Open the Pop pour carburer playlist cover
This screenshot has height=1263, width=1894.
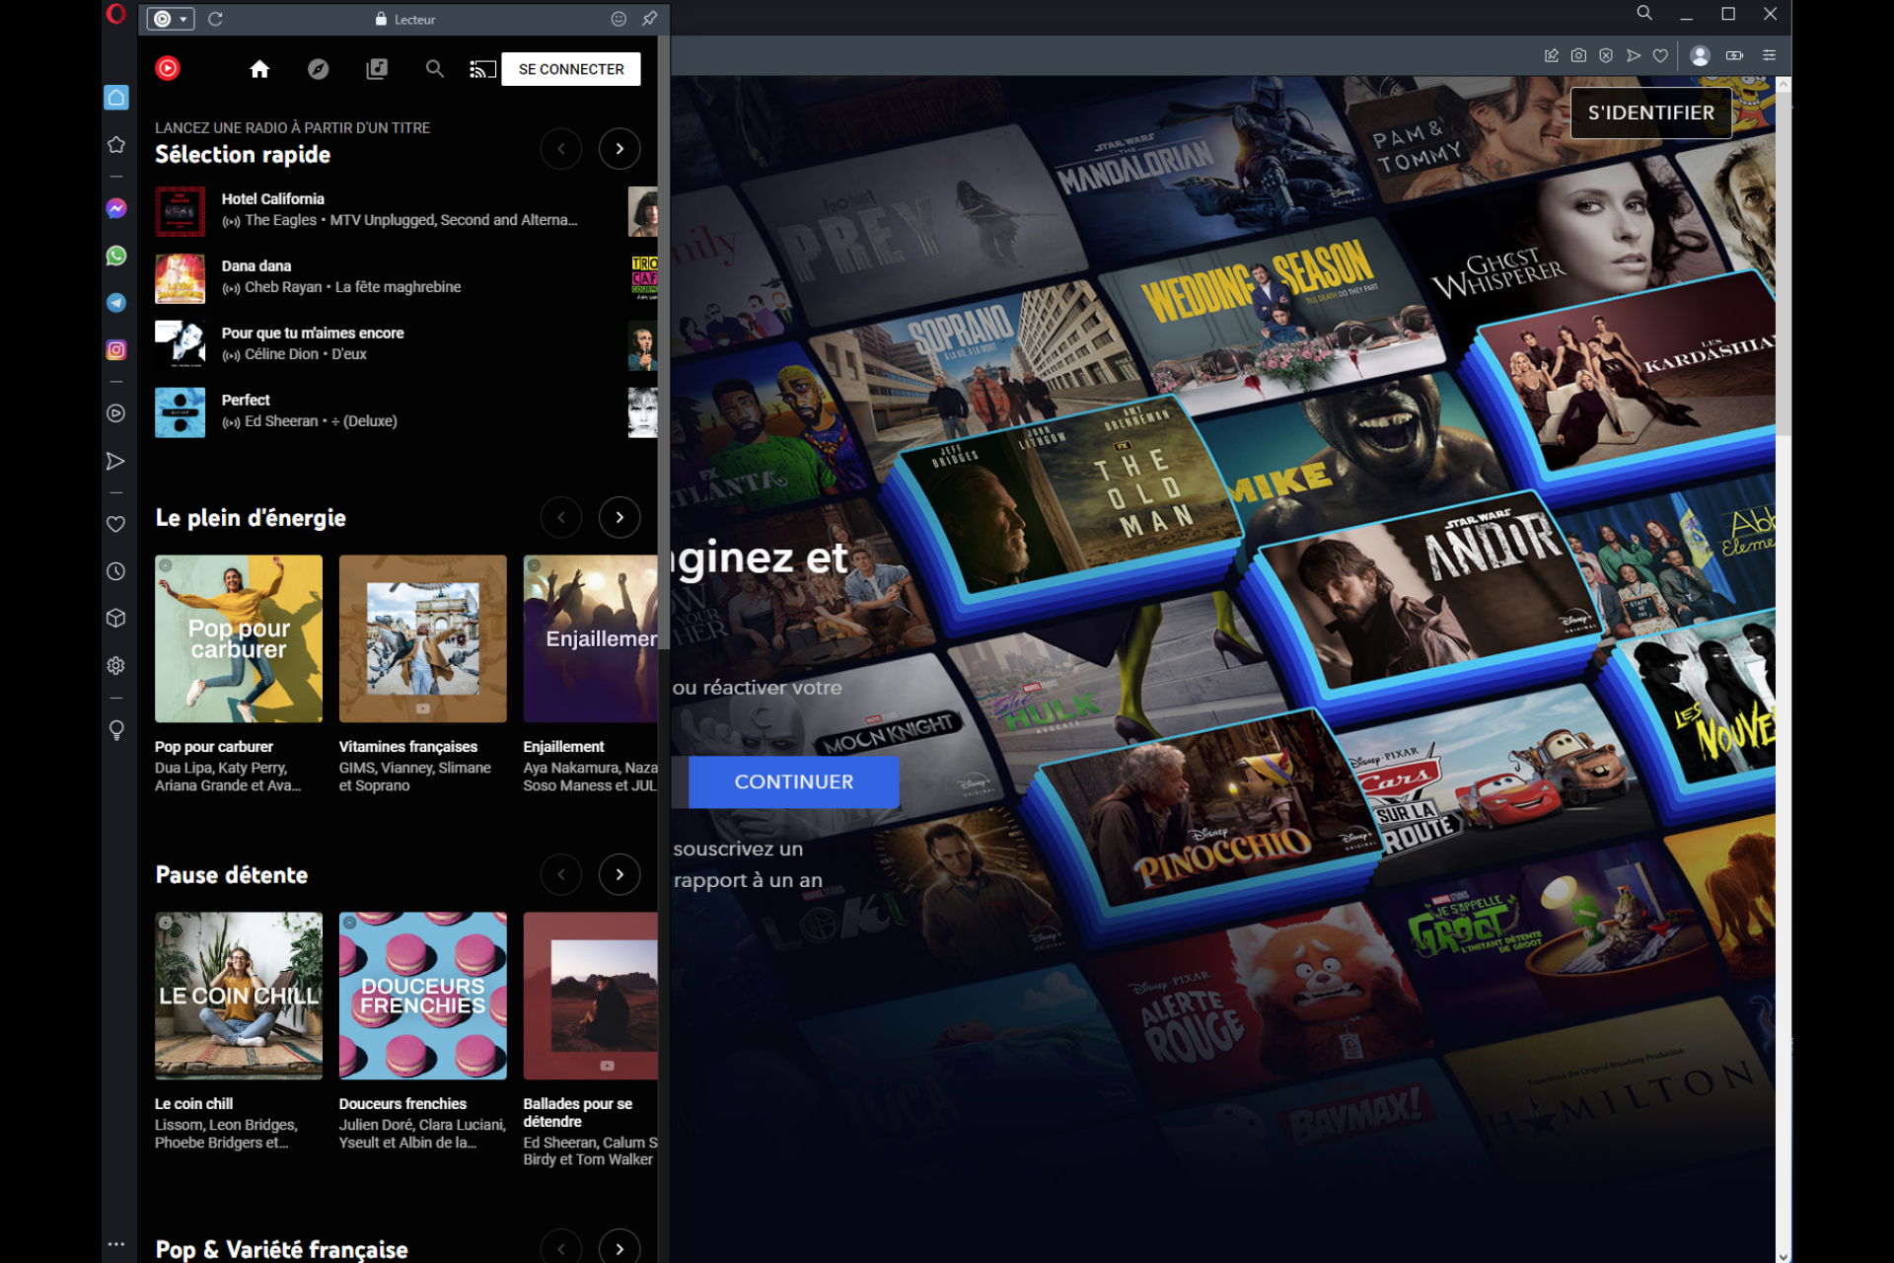(x=239, y=638)
